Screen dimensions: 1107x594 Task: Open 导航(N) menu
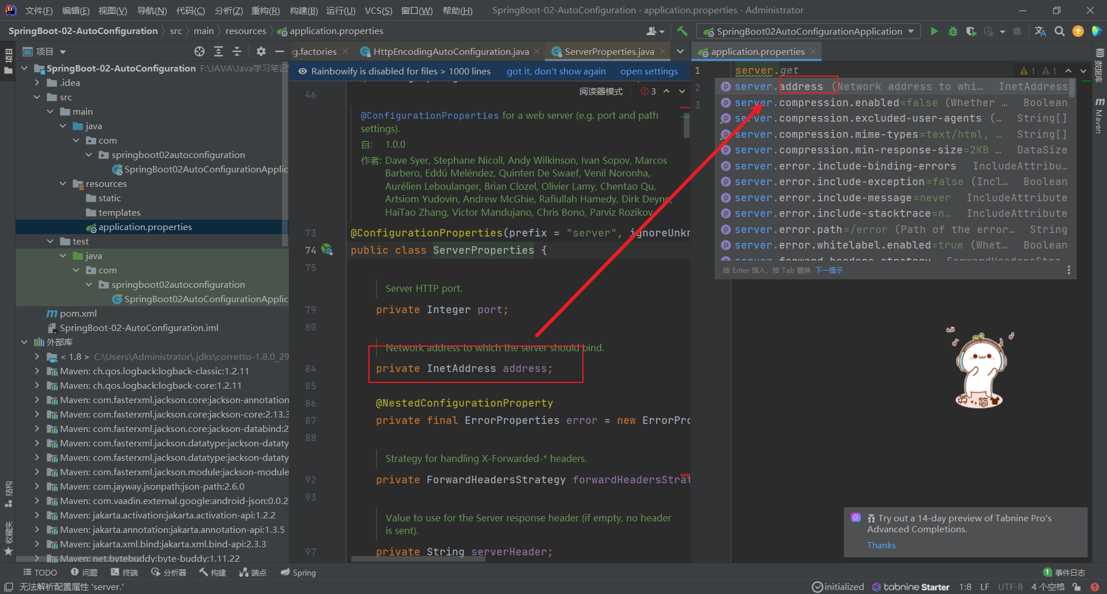click(x=152, y=10)
